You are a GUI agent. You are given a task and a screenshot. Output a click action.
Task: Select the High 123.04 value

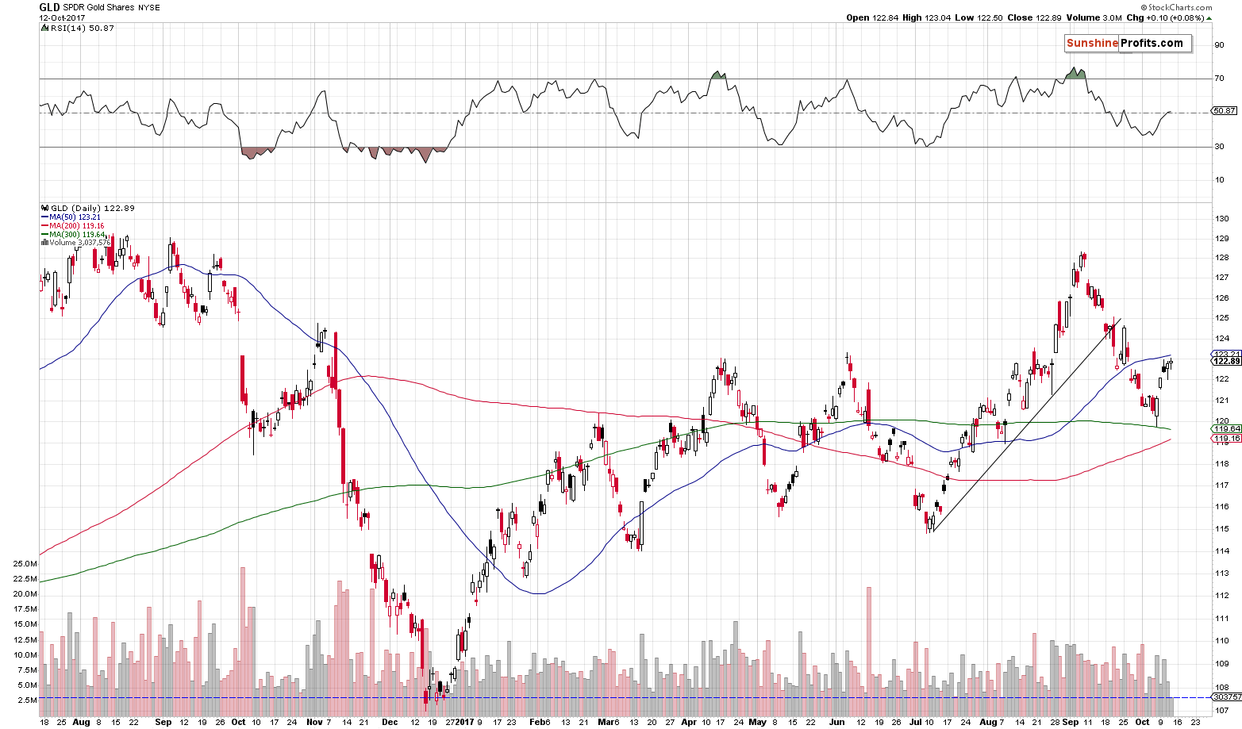click(x=927, y=17)
